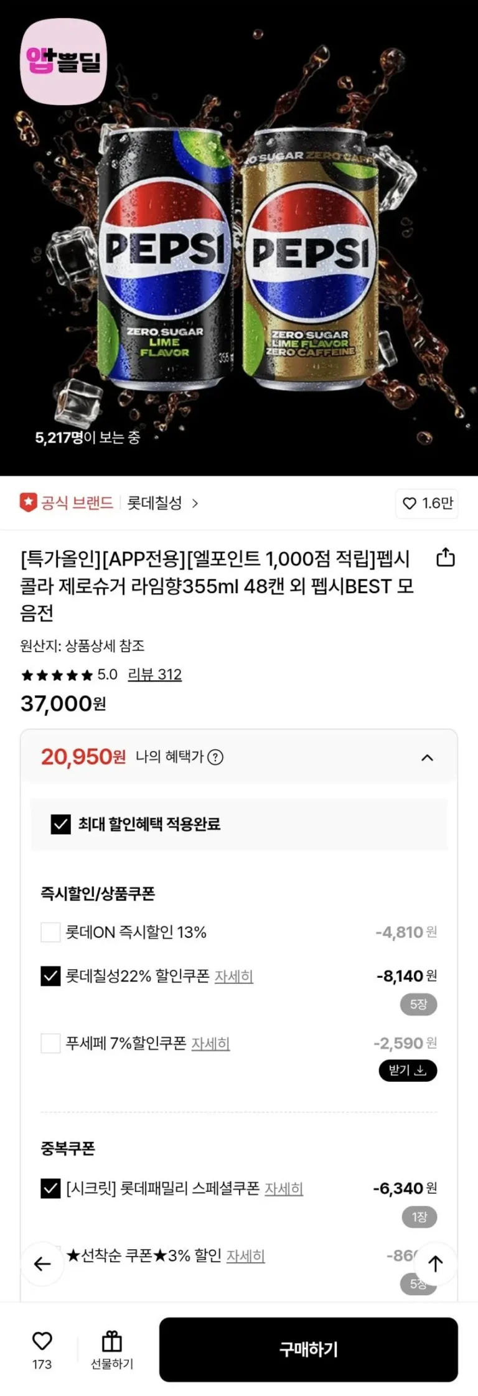Tap the heart wishlist button showing 1.6만
The height and width of the screenshot is (1396, 478).
coord(427,504)
